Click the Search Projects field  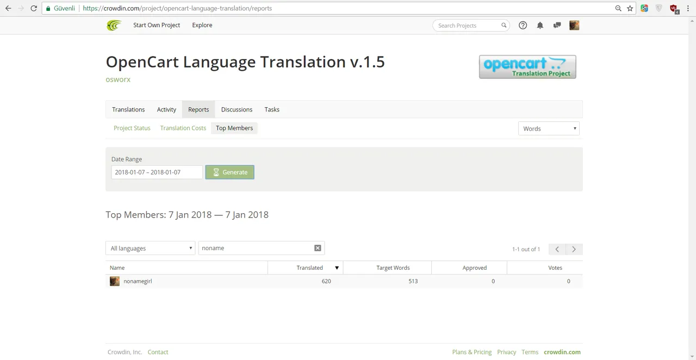click(471, 25)
